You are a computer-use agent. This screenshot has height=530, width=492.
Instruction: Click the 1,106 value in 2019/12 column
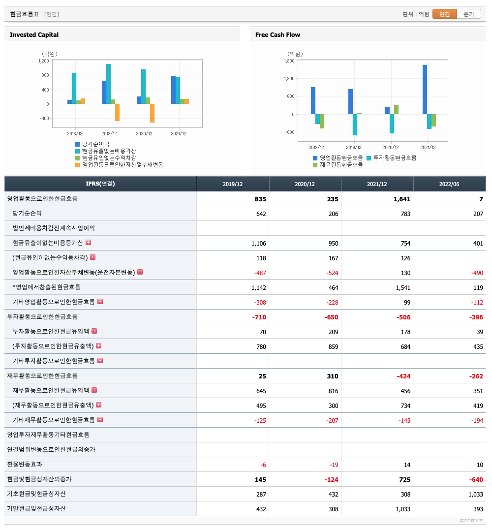(x=258, y=244)
